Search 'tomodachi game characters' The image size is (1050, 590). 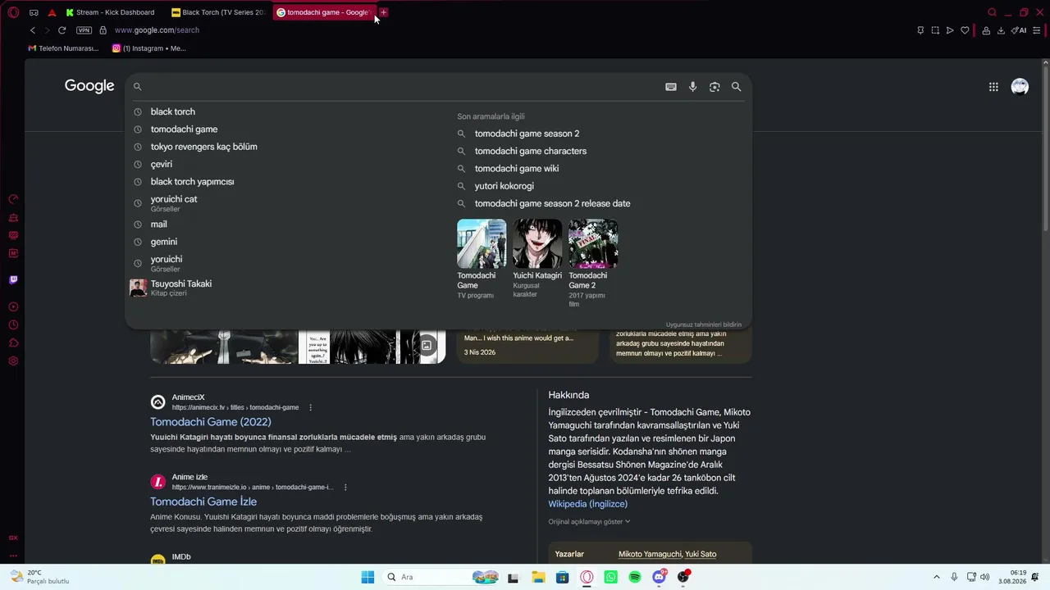click(530, 151)
